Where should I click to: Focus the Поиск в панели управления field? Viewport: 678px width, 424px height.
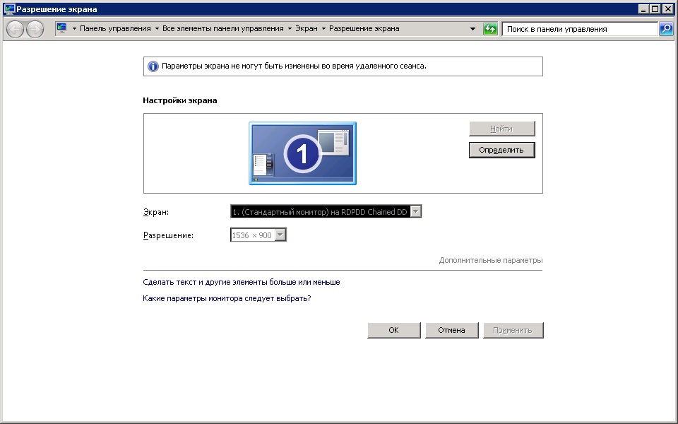tap(579, 29)
